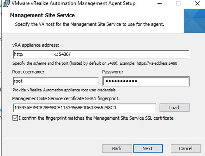Click the SHA1 fingerprint text field
Screen dimensions: 205x156
tap(84, 108)
